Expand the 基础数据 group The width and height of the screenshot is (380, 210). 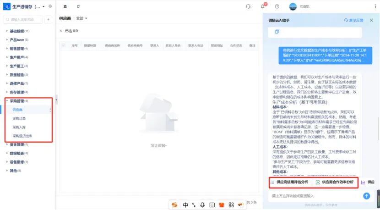pos(7,31)
